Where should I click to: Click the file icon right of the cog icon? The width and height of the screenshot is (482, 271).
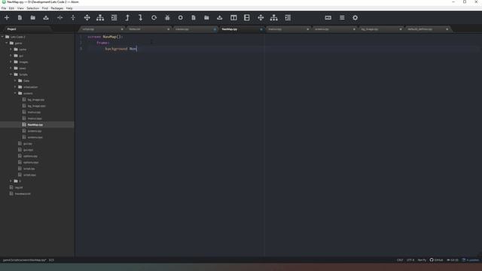tap(194, 18)
